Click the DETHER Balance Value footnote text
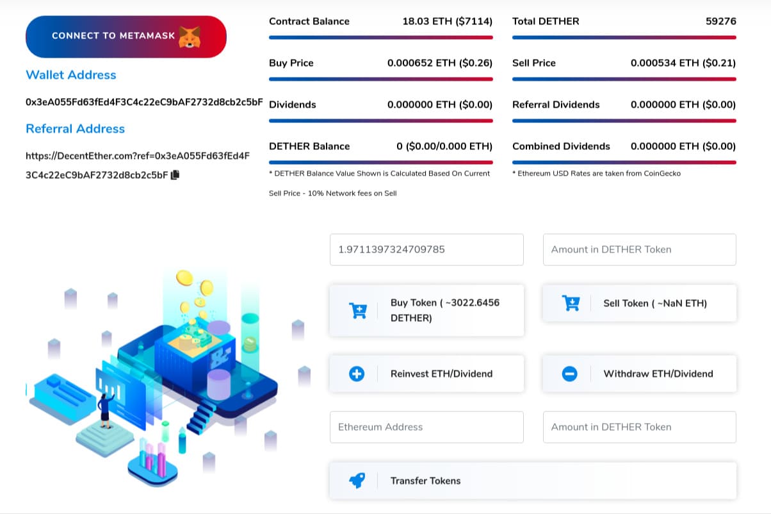This screenshot has width=771, height=514. (x=380, y=183)
